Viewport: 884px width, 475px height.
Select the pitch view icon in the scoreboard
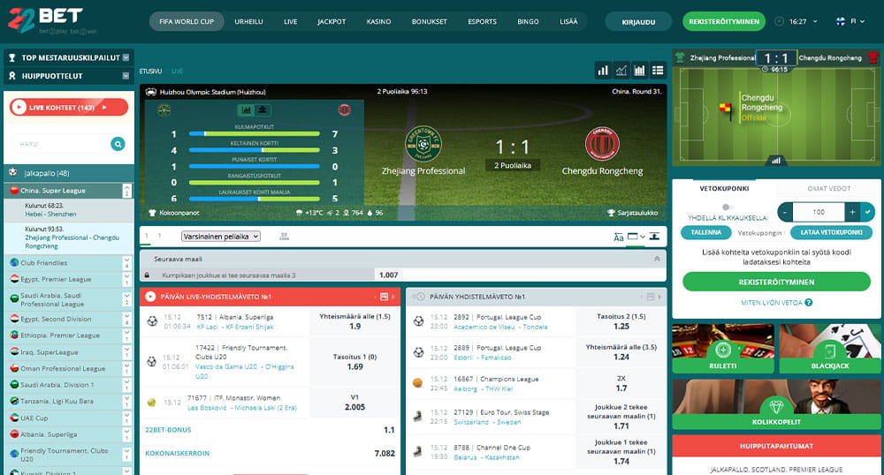(x=263, y=109)
